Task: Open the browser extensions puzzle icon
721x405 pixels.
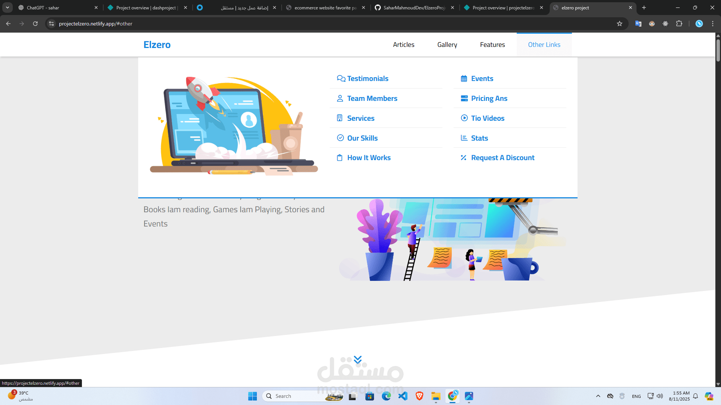Action: pos(679,24)
